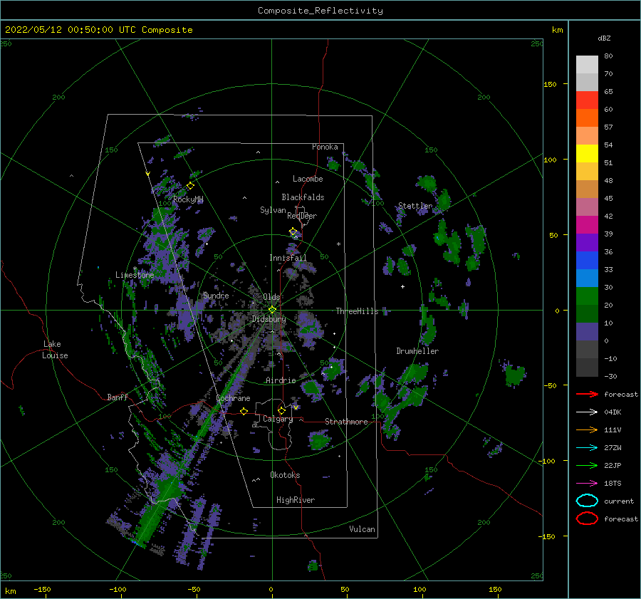This screenshot has width=641, height=599.
Task: Click the HighRiver city label
Action: click(x=296, y=500)
